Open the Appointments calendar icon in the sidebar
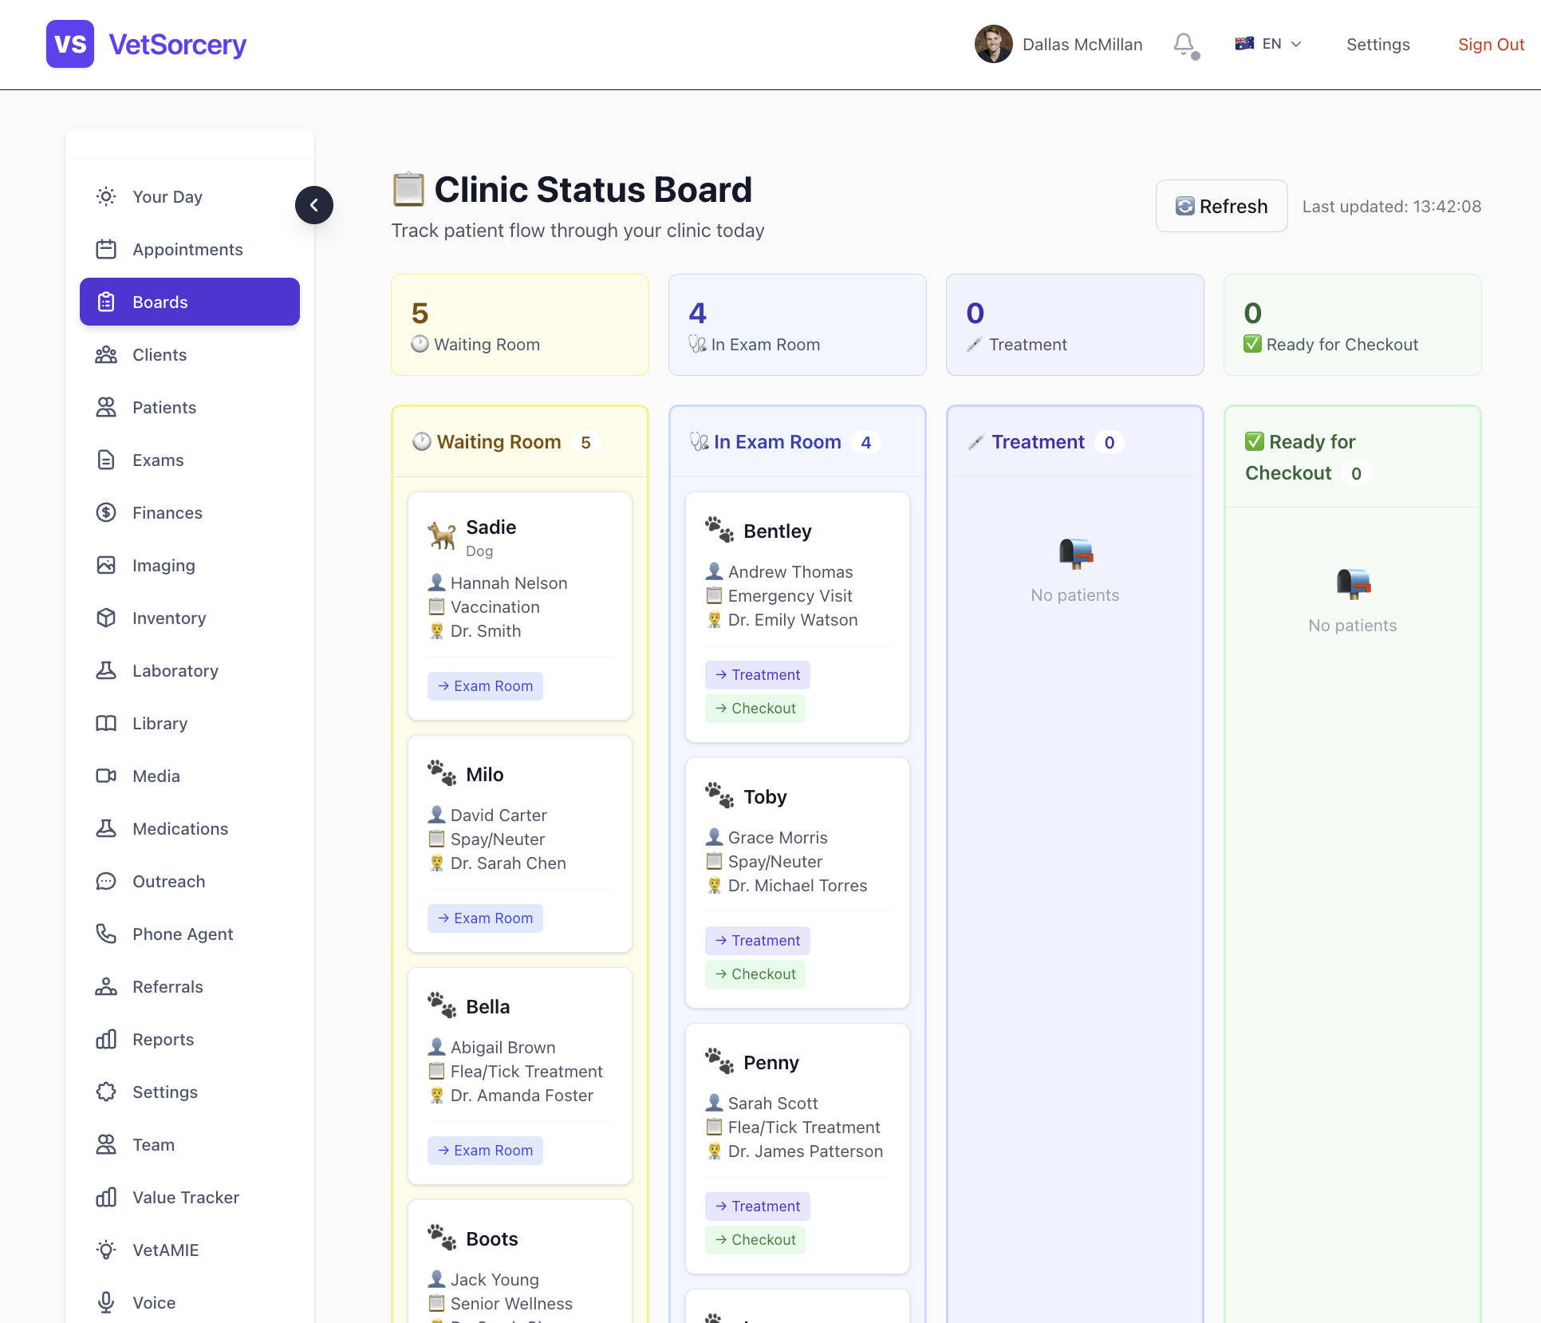Viewport: 1541px width, 1323px height. point(106,250)
